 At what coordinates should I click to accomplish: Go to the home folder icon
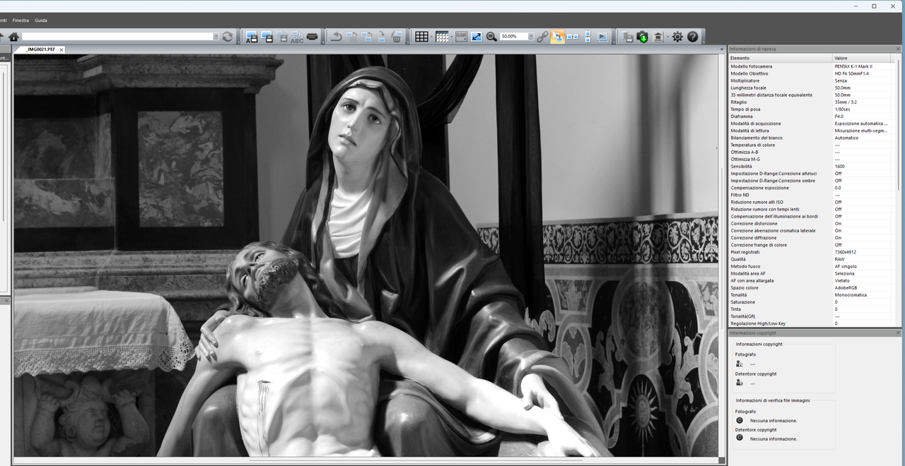point(13,37)
